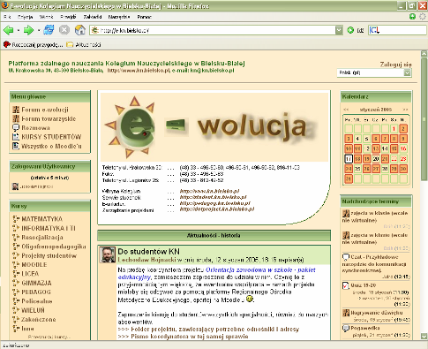
Task: Open the WIELUŃ category icon
Action: (16, 310)
